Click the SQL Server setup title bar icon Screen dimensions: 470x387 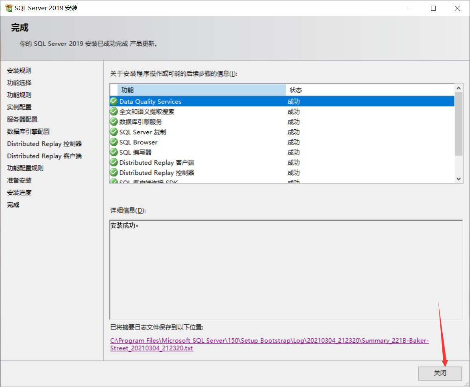point(9,8)
